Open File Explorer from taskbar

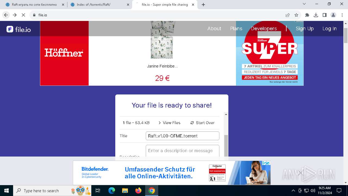[125, 191]
